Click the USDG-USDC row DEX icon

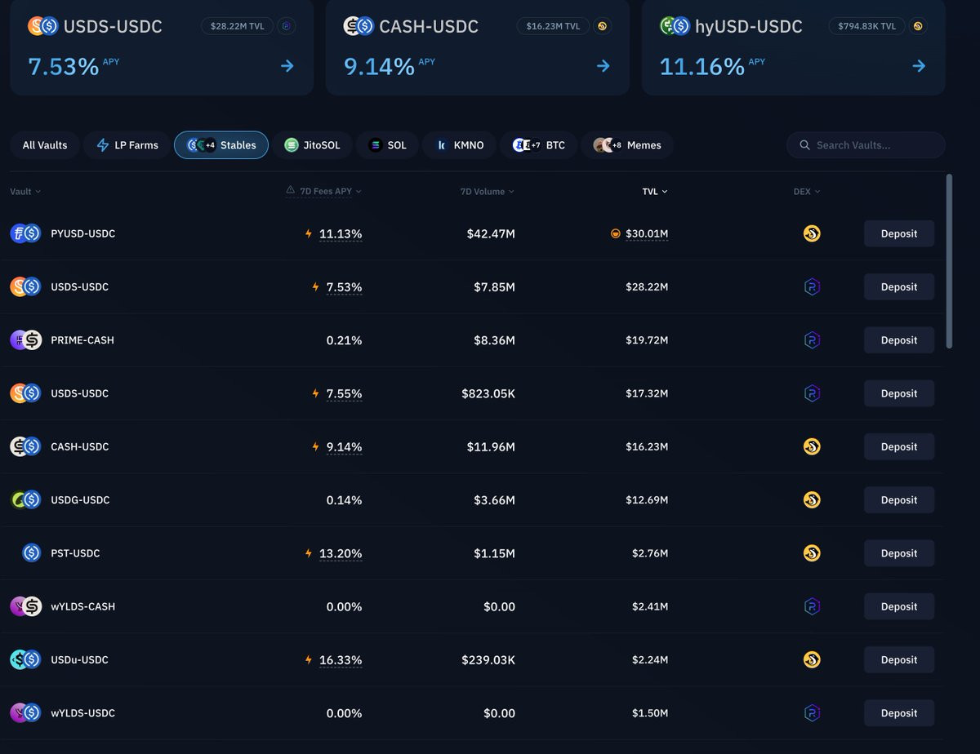[812, 499]
